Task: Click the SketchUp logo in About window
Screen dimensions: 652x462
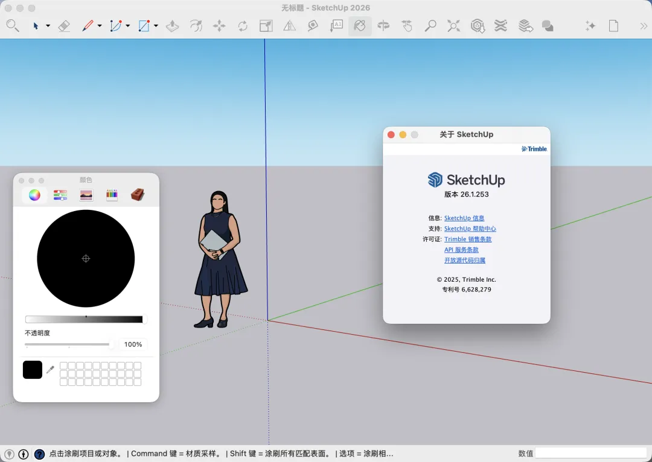Action: coord(466,180)
